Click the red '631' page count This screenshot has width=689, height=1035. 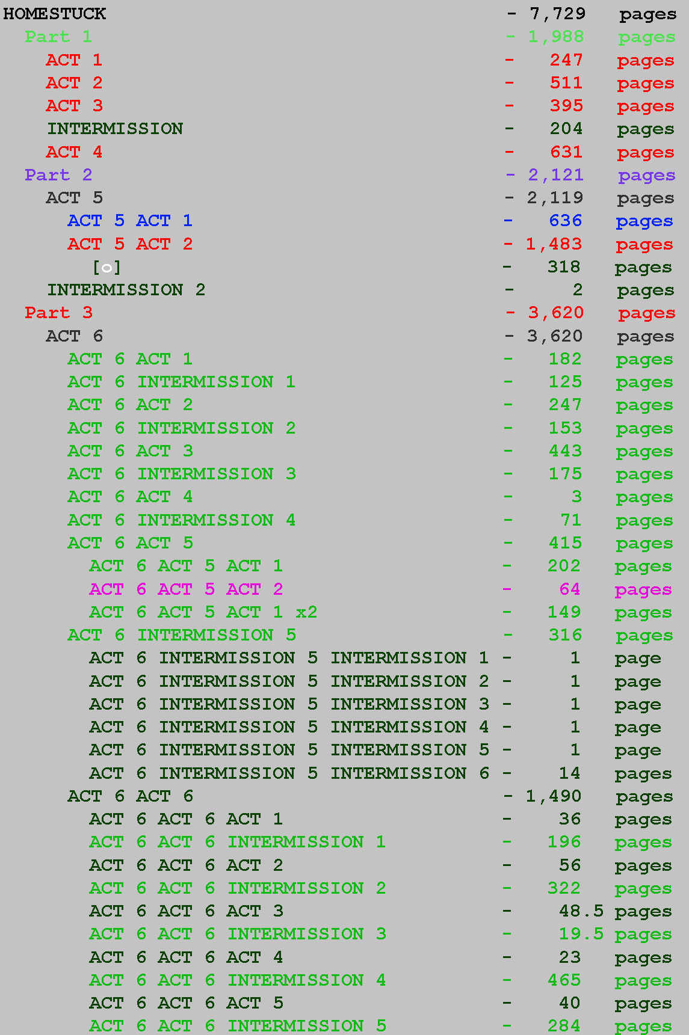566,152
